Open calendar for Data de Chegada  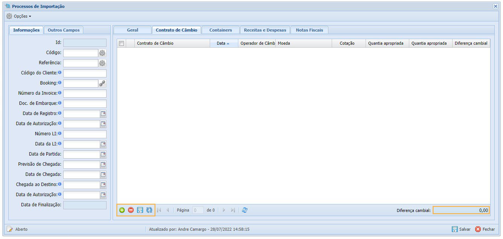coord(103,175)
